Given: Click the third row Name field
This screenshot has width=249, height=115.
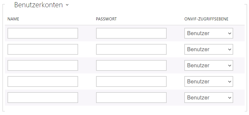Looking at the screenshot, I should [x=43, y=65].
